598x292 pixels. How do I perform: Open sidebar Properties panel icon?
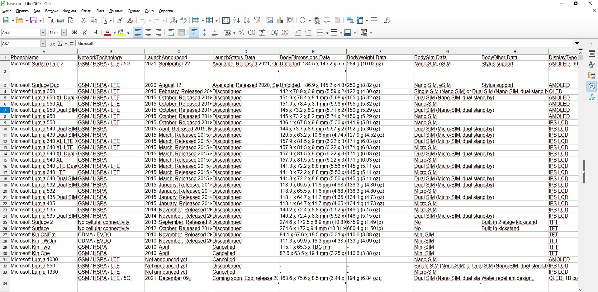point(592,54)
